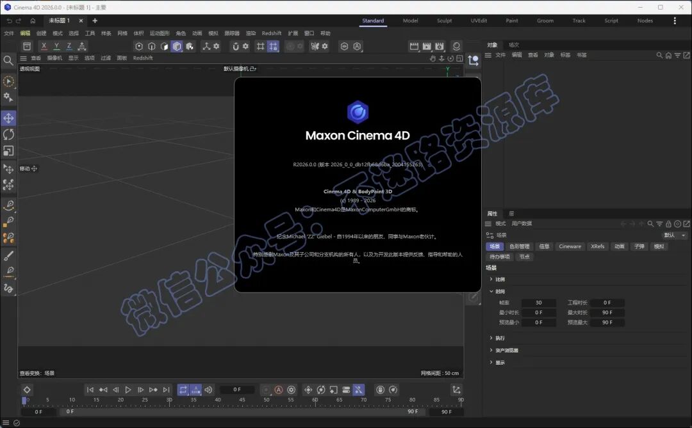Add a new project tab with plus
Screen dimensions: 692x428
(95, 20)
